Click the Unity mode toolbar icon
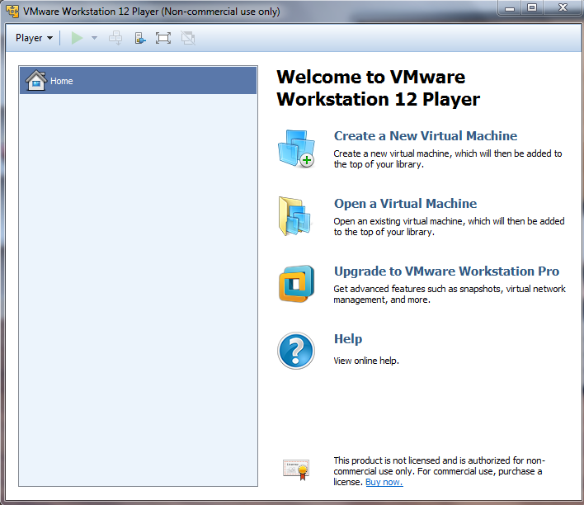Viewport: 584px width, 505px height. pos(188,38)
